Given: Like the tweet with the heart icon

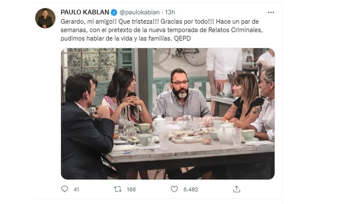Looking at the screenshot, I should point(174,189).
